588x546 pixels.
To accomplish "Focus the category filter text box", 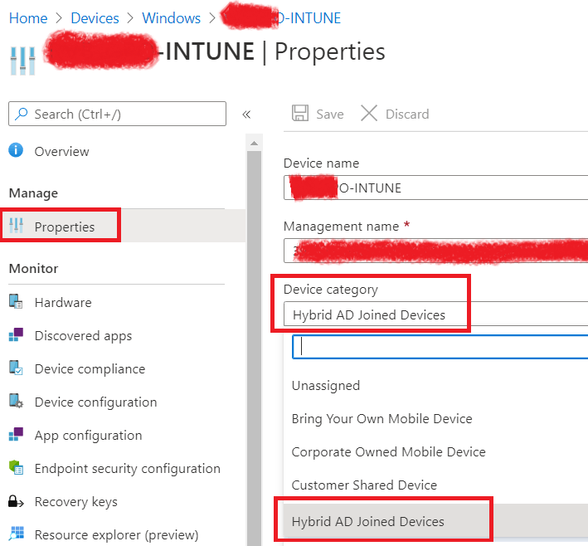I will click(440, 347).
